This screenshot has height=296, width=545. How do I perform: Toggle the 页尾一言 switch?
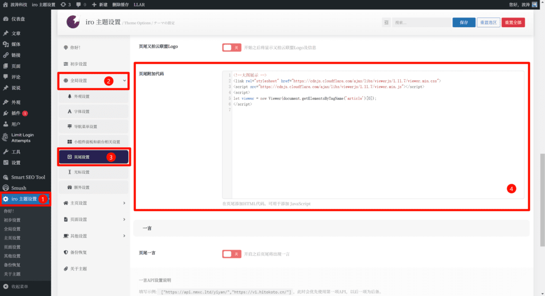(232, 254)
